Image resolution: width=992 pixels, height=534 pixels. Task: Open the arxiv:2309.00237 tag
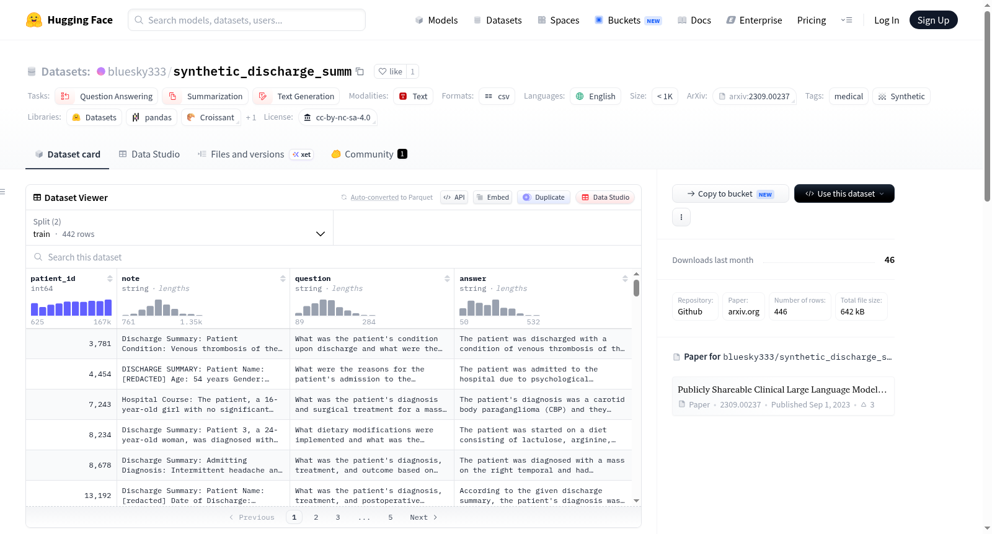[x=755, y=96]
